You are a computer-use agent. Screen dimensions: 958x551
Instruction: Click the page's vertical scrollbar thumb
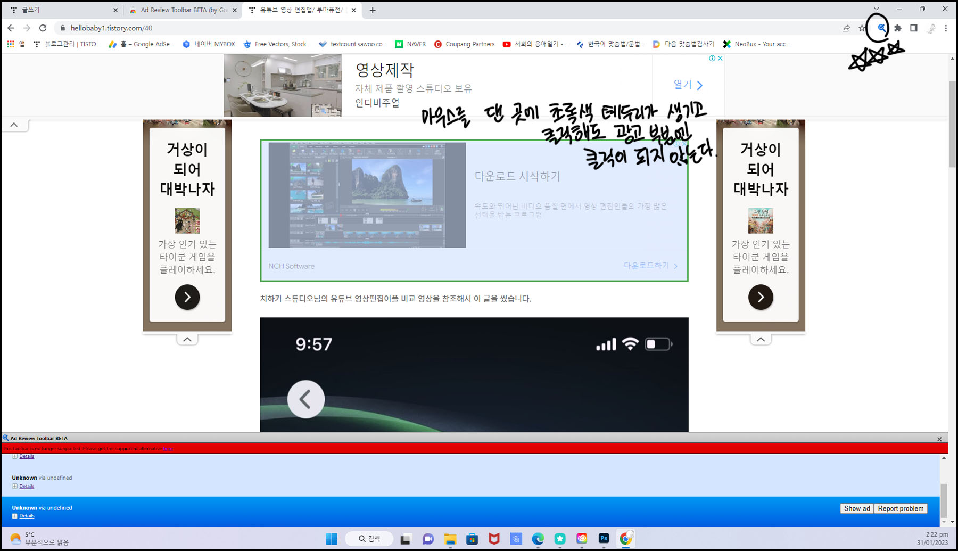coord(952,124)
